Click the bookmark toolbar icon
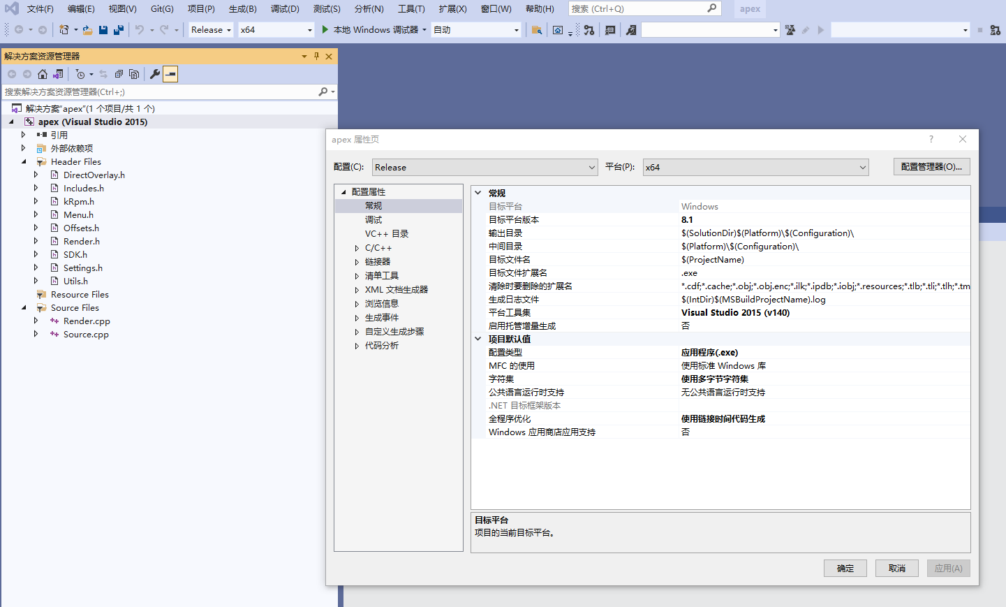 [x=631, y=30]
